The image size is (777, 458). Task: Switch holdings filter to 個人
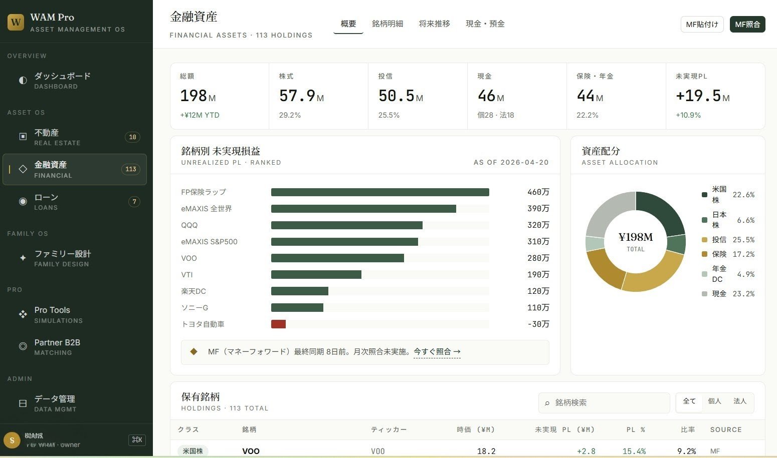pos(714,401)
